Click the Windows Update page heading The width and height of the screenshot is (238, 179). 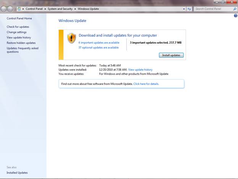[x=72, y=21]
